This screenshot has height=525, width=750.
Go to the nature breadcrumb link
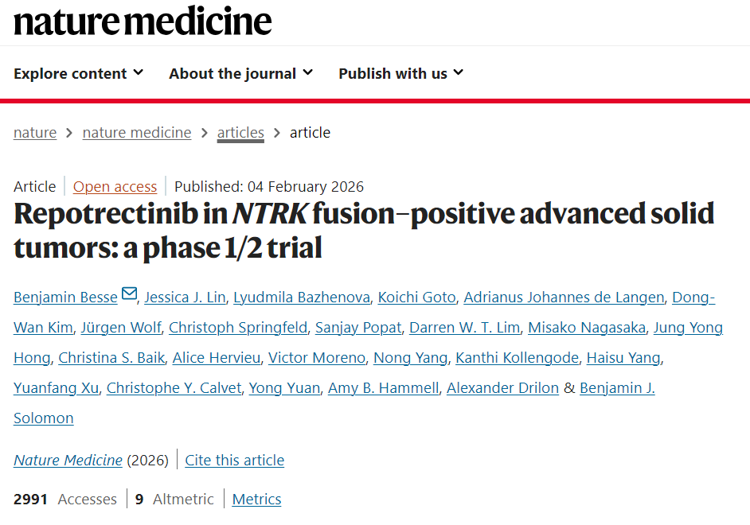[x=35, y=133]
